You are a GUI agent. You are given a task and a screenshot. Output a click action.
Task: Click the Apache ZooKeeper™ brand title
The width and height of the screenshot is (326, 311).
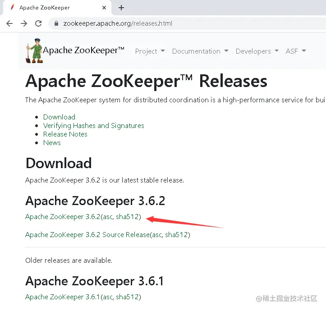83,50
